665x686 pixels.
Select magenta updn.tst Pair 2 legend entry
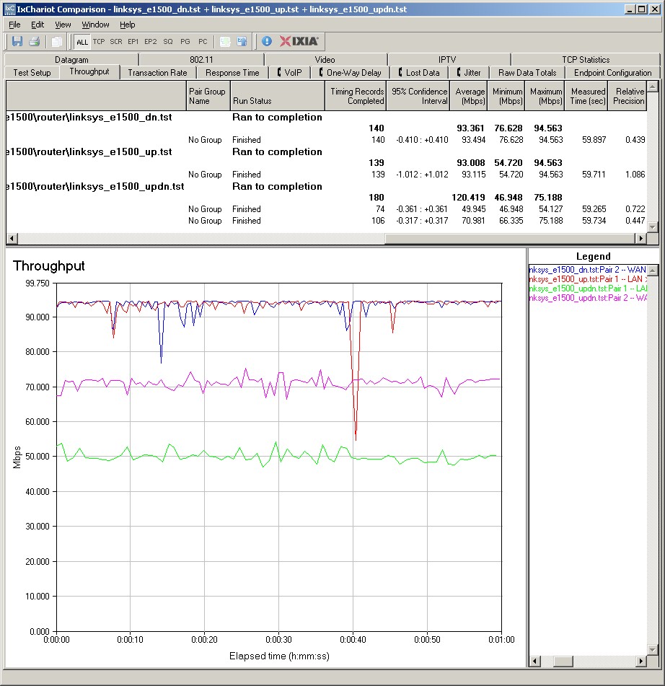587,298
